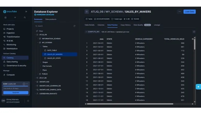
Task: Click the VEHICLE_CATEGORY column header
Action: pyautogui.click(x=144, y=39)
